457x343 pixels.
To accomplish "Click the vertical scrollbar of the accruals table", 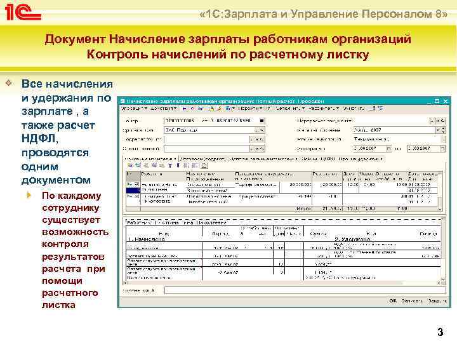I will click(x=440, y=191).
